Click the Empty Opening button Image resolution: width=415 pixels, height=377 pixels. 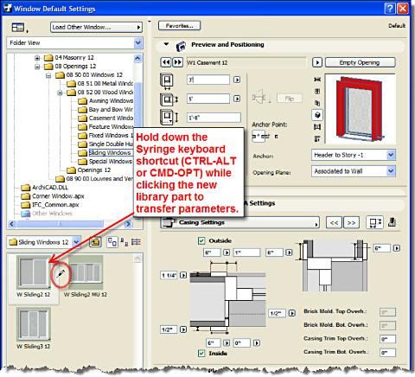(360, 62)
